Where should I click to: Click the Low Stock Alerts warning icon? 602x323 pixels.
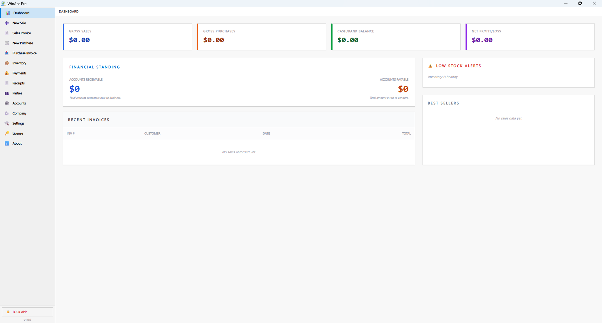[430, 66]
